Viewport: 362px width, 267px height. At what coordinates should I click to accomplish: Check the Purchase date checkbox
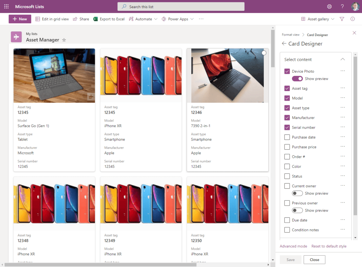pyautogui.click(x=287, y=137)
